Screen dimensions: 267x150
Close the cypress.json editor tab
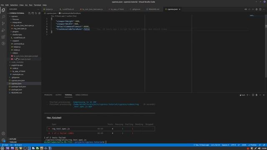(x=179, y=9)
